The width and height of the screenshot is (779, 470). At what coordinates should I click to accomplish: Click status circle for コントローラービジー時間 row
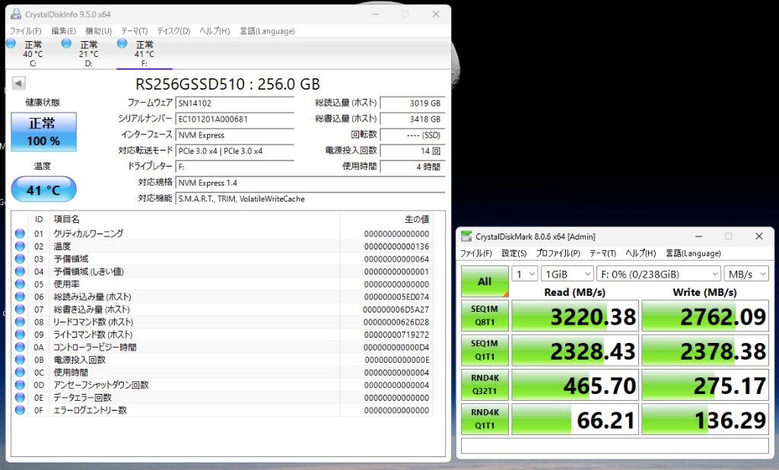pos(20,347)
